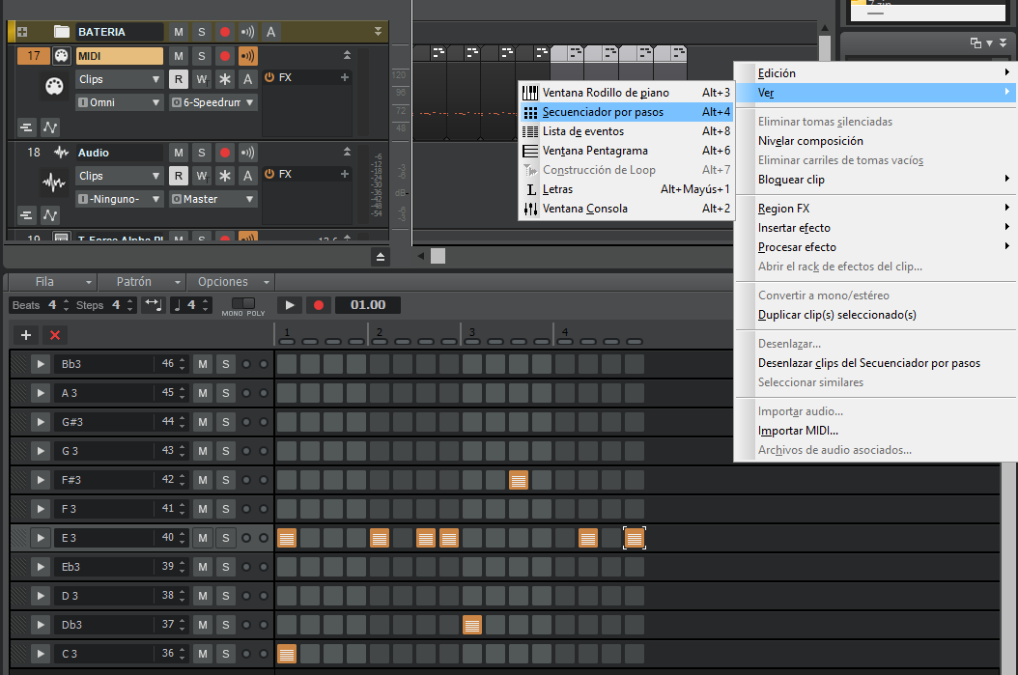Toggle freeze snowflake on MIDI track
1018x675 pixels.
pyautogui.click(x=225, y=79)
